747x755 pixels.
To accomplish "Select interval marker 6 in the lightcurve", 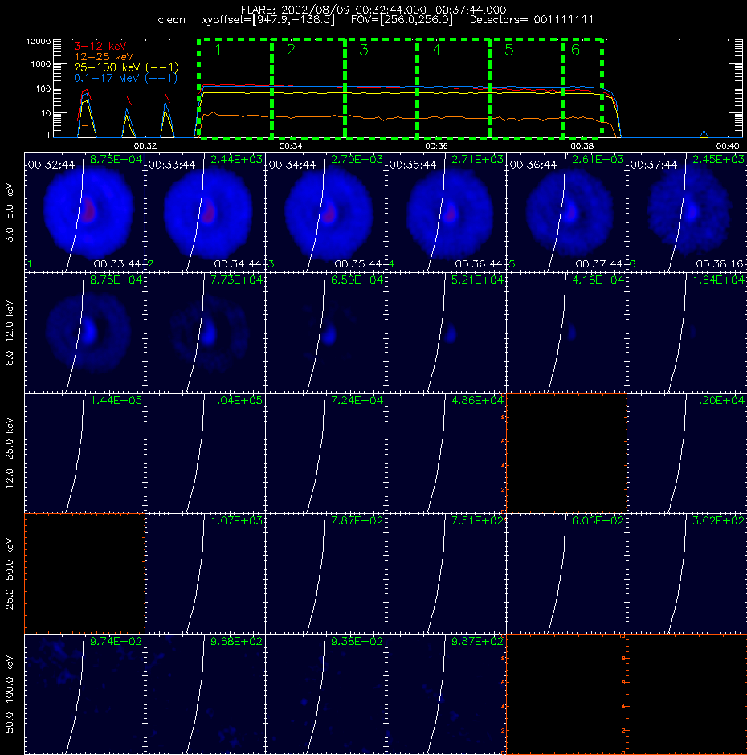I will 575,50.
